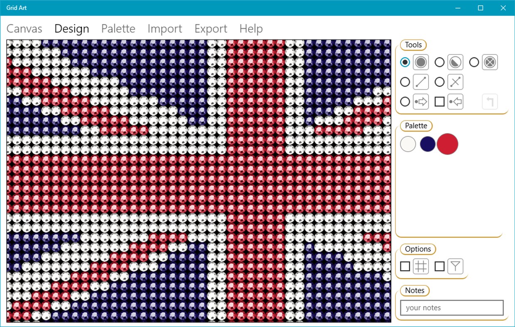Image resolution: width=515 pixels, height=327 pixels.
Task: Select the half-filled stone tool
Action: pyautogui.click(x=455, y=62)
